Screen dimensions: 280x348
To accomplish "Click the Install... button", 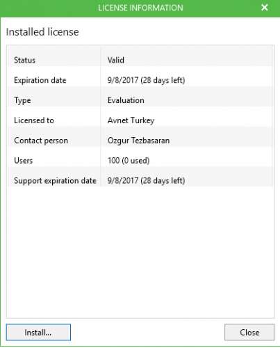I will pos(38,332).
